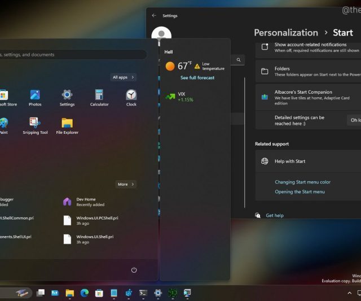The image size is (361, 301).
Task: Launch Snipping Tool from Start
Action: 35,126
